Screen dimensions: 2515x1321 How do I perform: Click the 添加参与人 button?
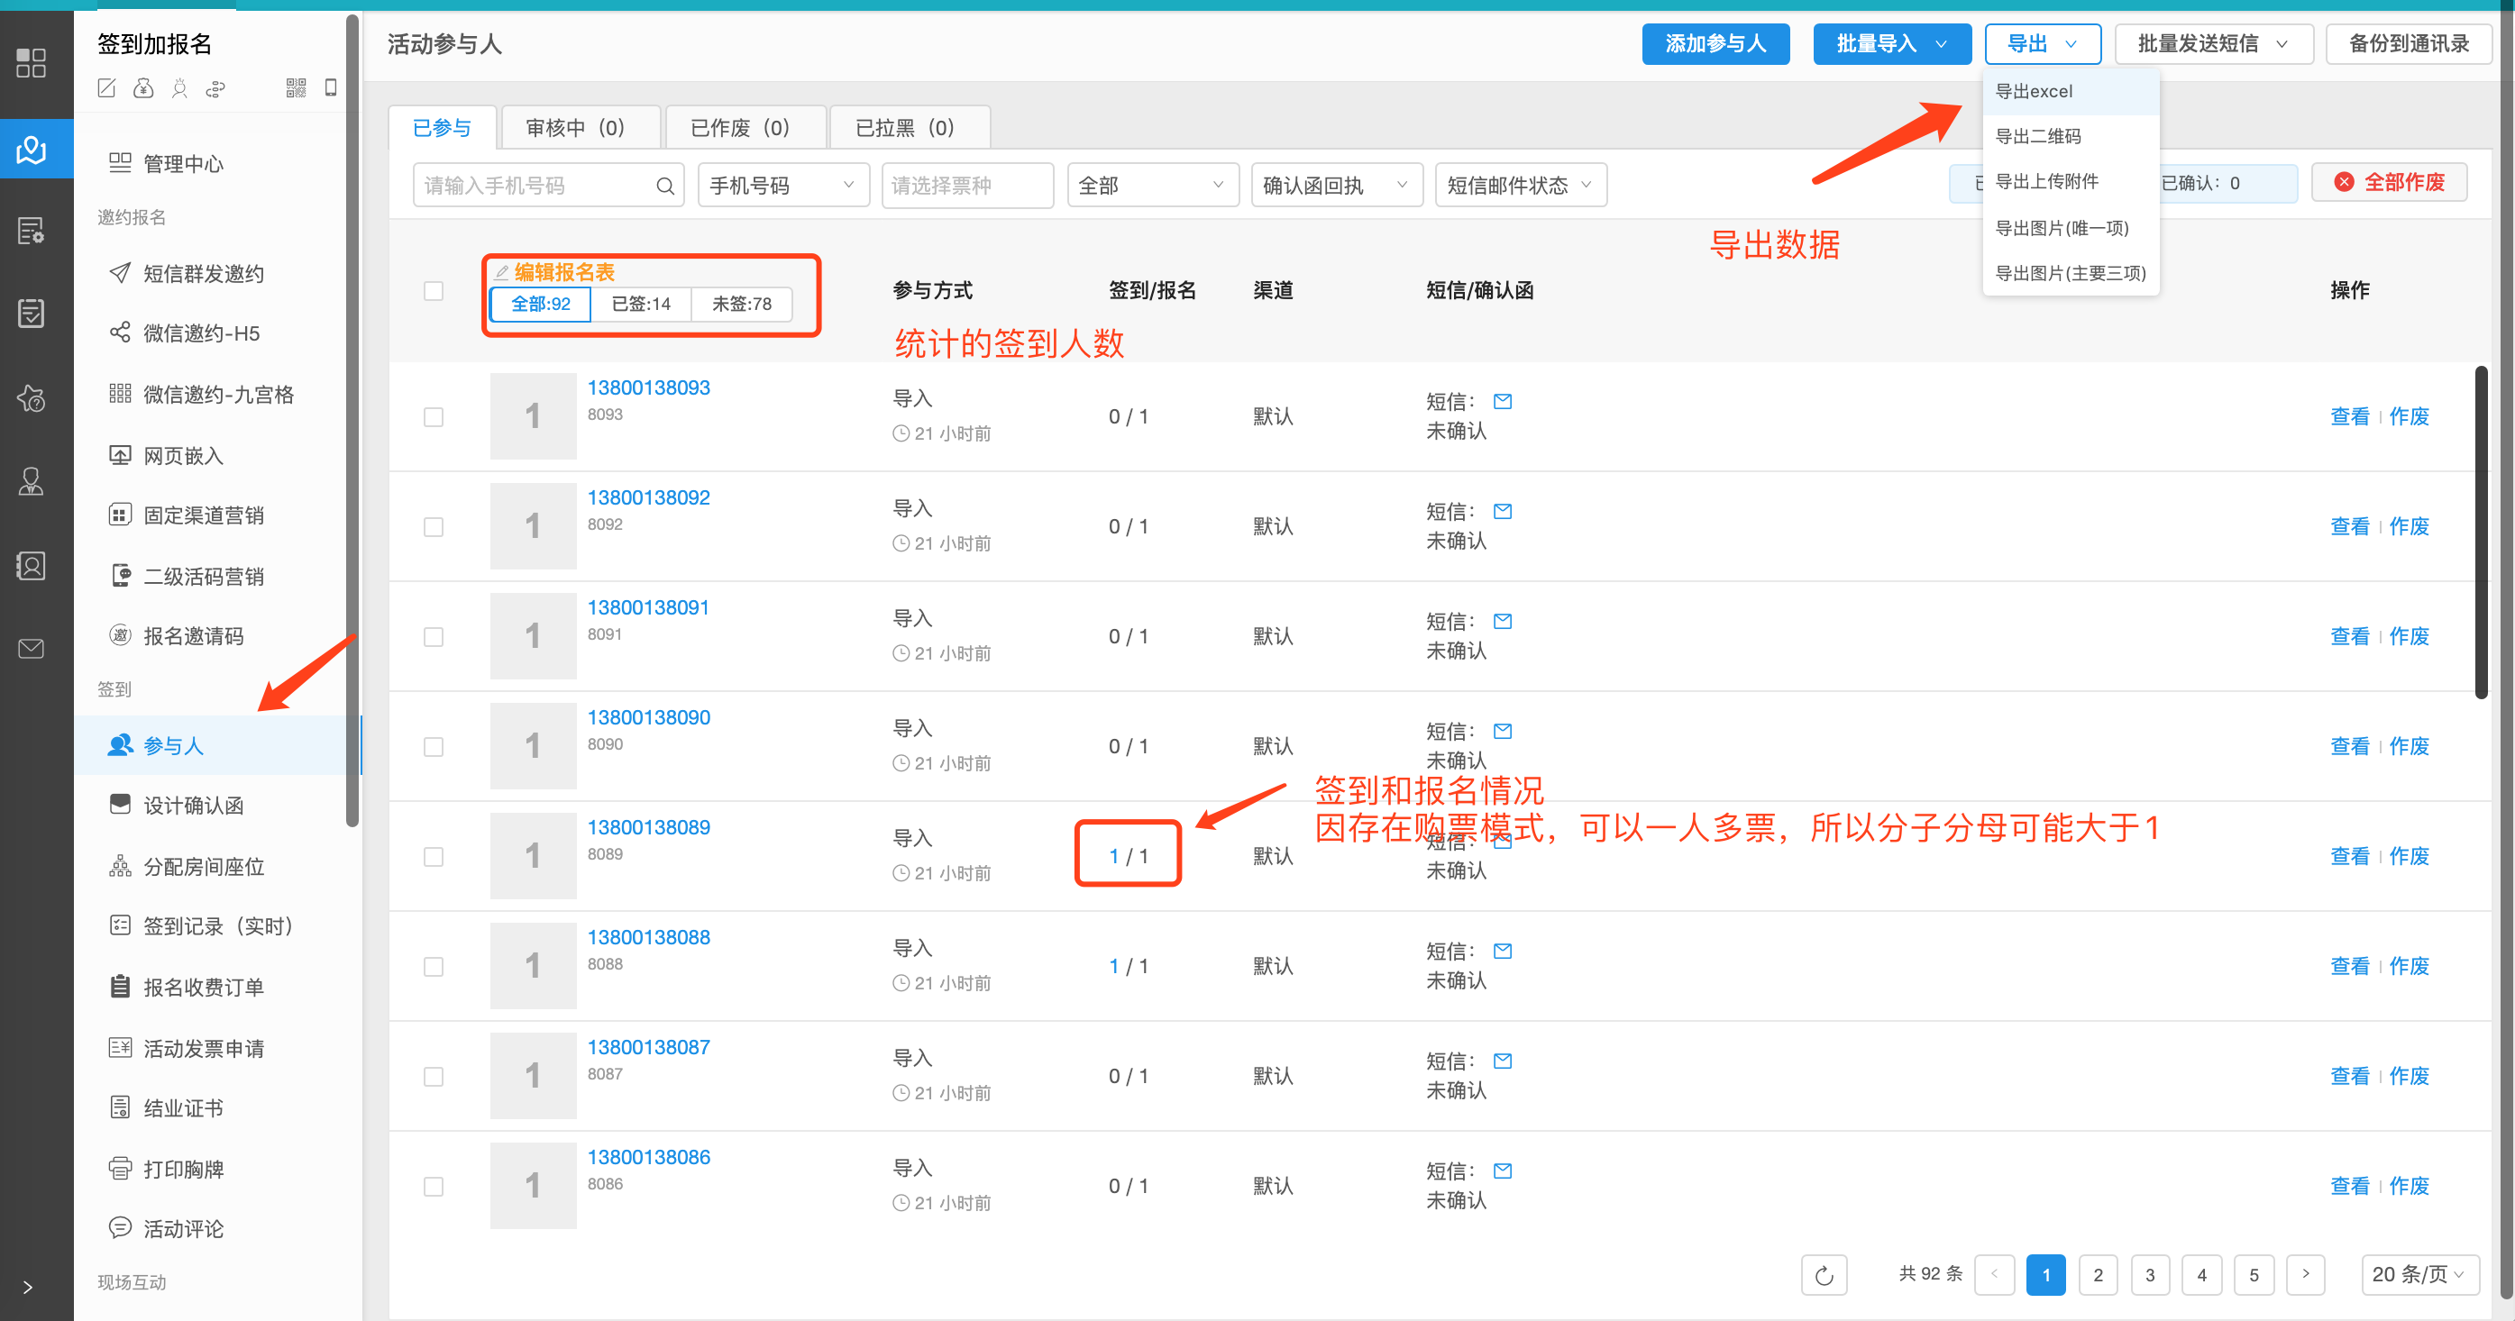point(1715,44)
